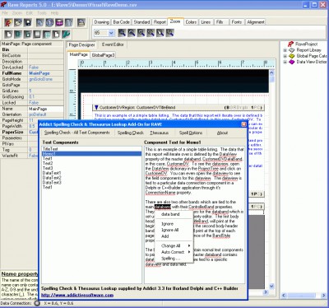Open the zoom percentage dropdown showing 85

(x=111, y=33)
